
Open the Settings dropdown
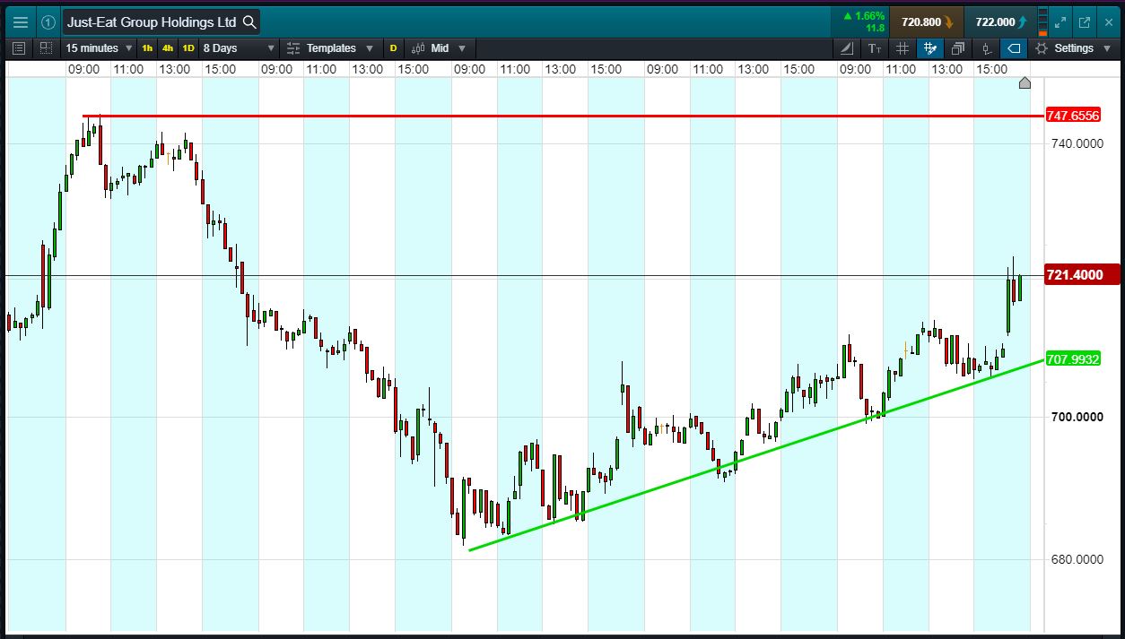pos(1072,48)
